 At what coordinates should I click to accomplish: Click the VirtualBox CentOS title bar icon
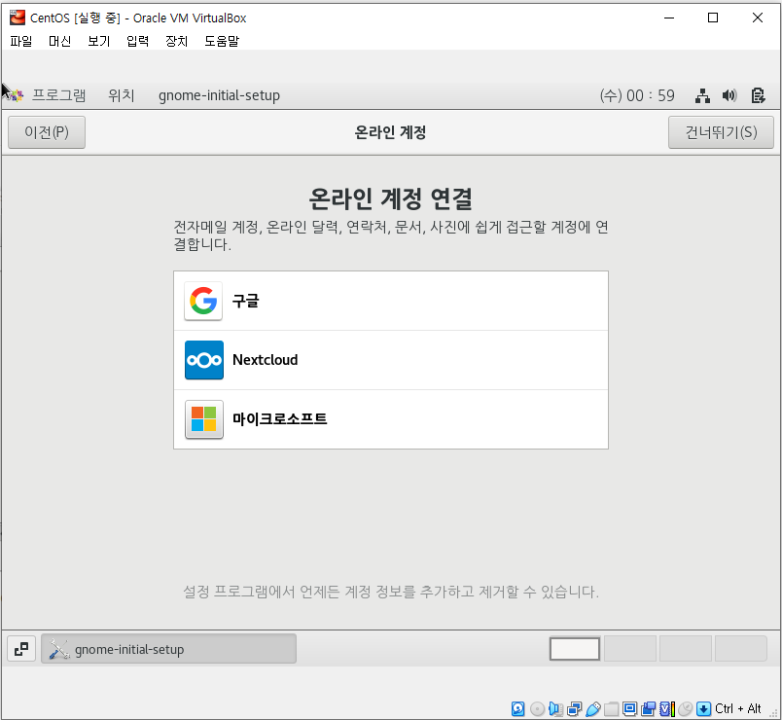click(17, 18)
